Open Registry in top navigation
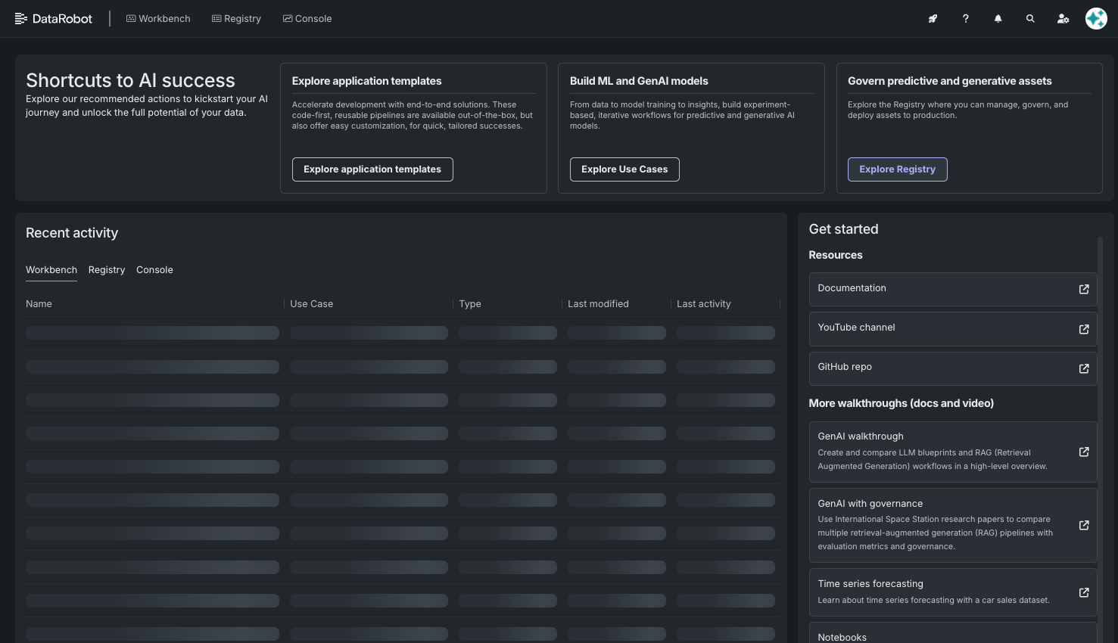 (236, 19)
